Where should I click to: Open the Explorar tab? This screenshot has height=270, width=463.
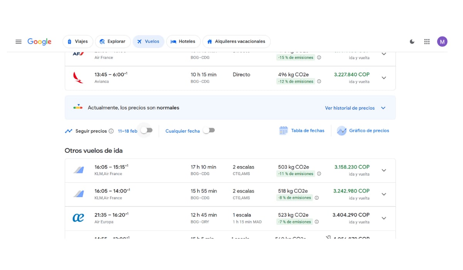click(113, 42)
